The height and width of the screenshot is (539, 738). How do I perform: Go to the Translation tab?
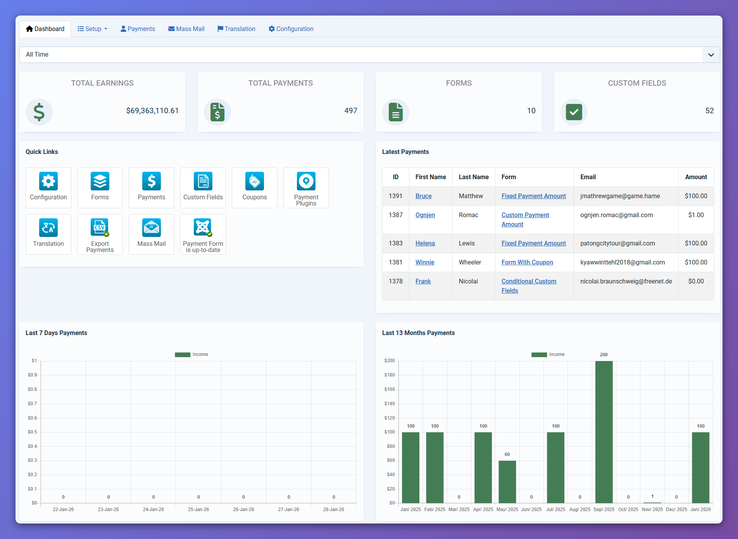[x=236, y=29]
